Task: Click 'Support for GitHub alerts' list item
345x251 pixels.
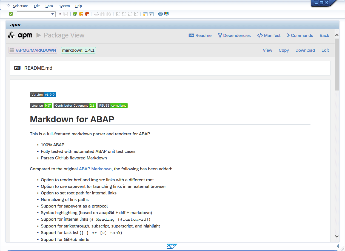Action: click(x=65, y=240)
